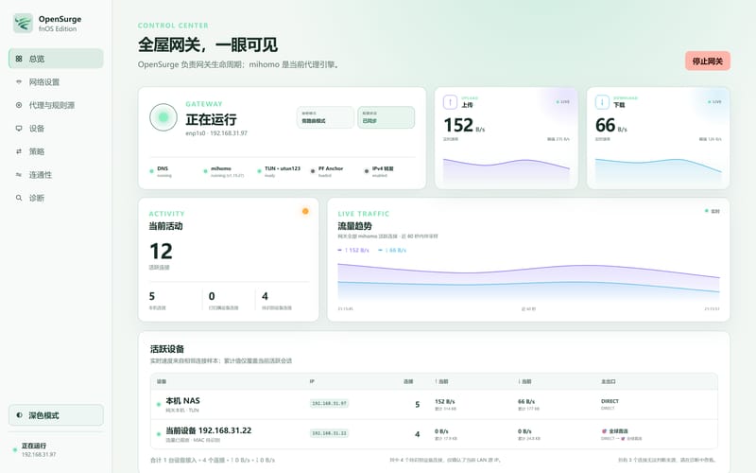
Task: Click the 实时 live indicator on traffic card
Action: [713, 211]
